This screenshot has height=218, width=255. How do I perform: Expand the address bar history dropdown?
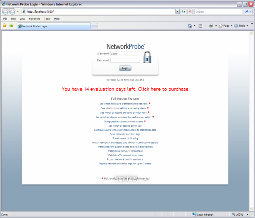pyautogui.click(x=178, y=12)
